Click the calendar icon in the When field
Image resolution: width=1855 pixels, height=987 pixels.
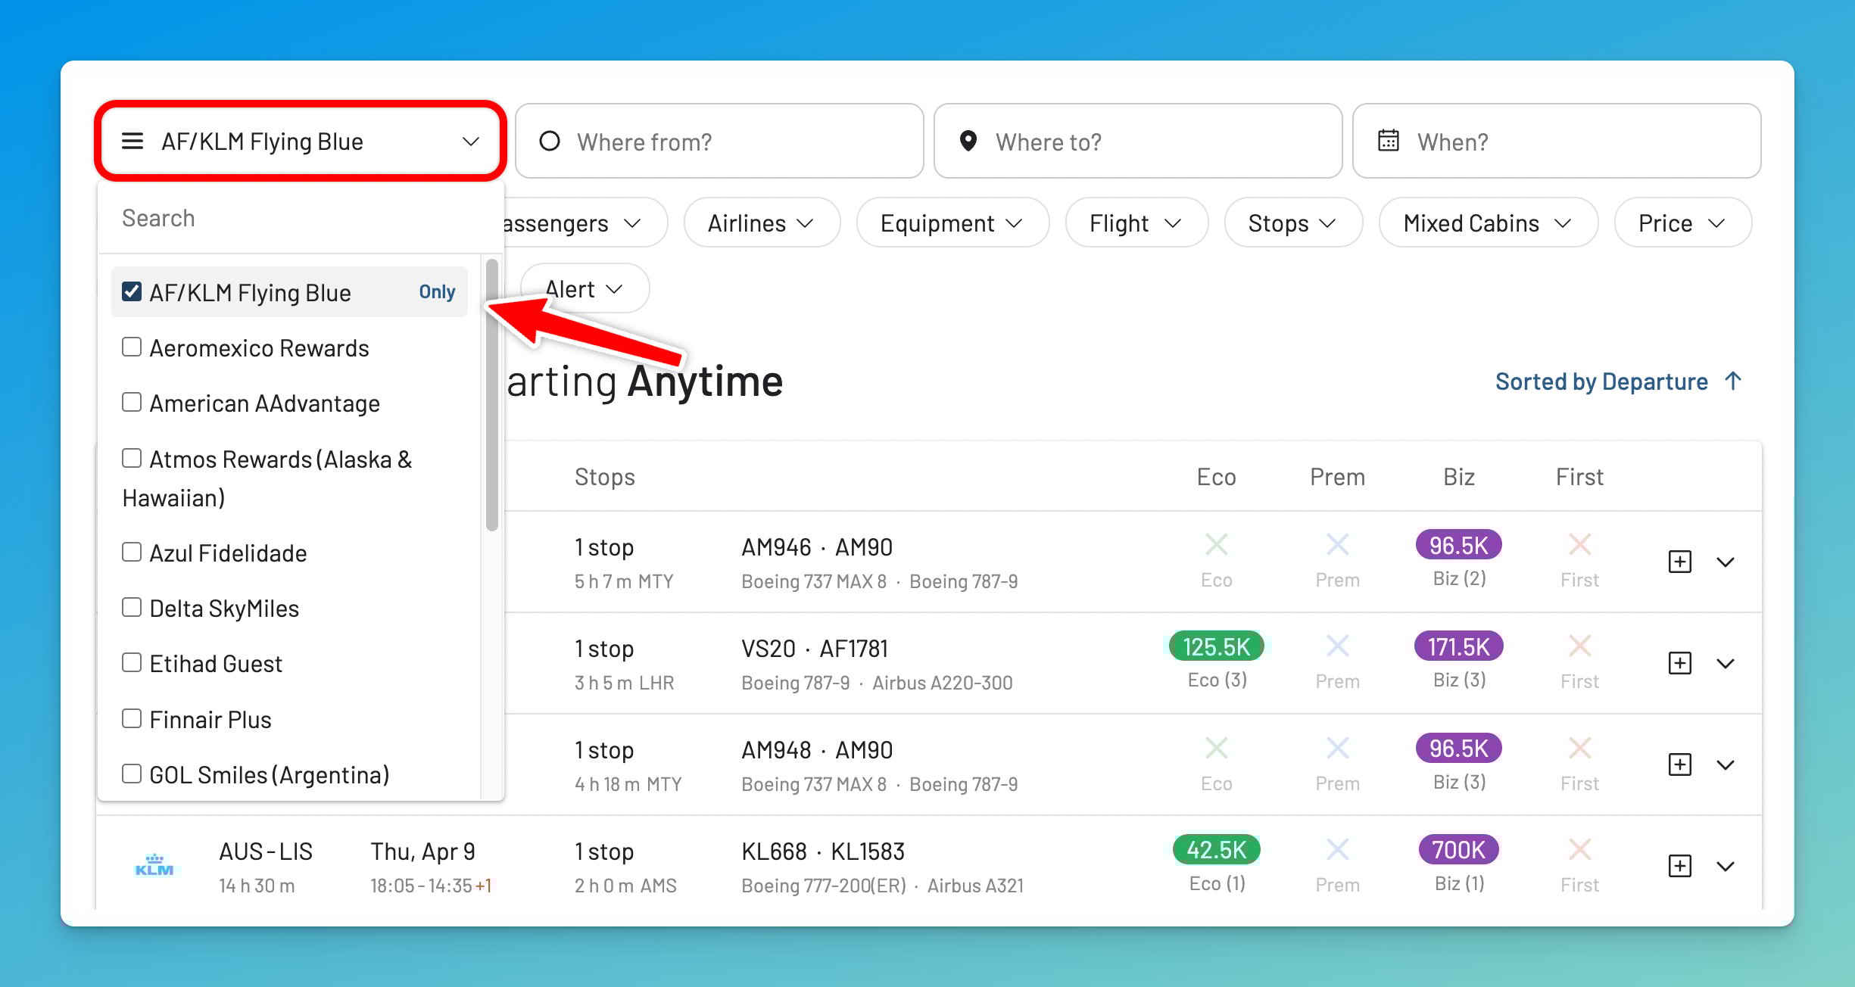coord(1389,141)
